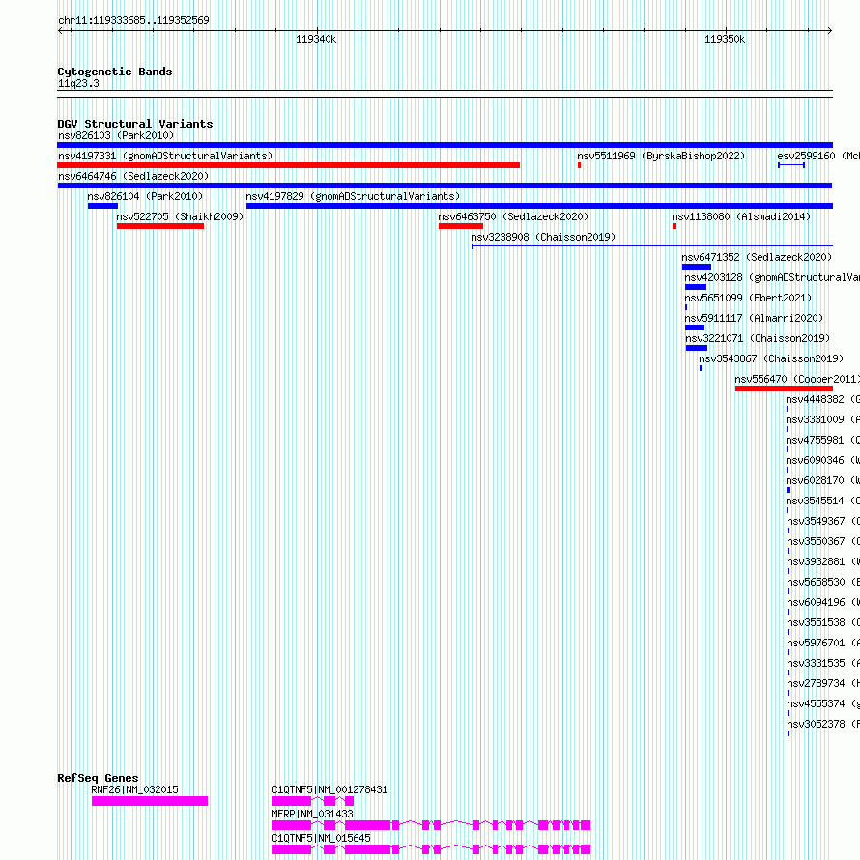
Task: Click the MFRP|NM_031433 gene label
Action: click(313, 814)
